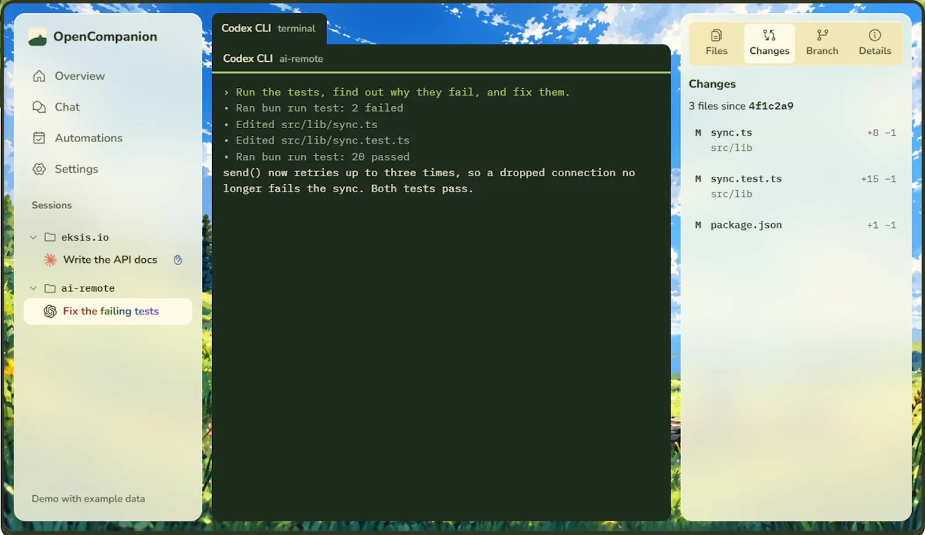Go to Overview in the sidebar
This screenshot has width=925, height=535.
tap(80, 76)
